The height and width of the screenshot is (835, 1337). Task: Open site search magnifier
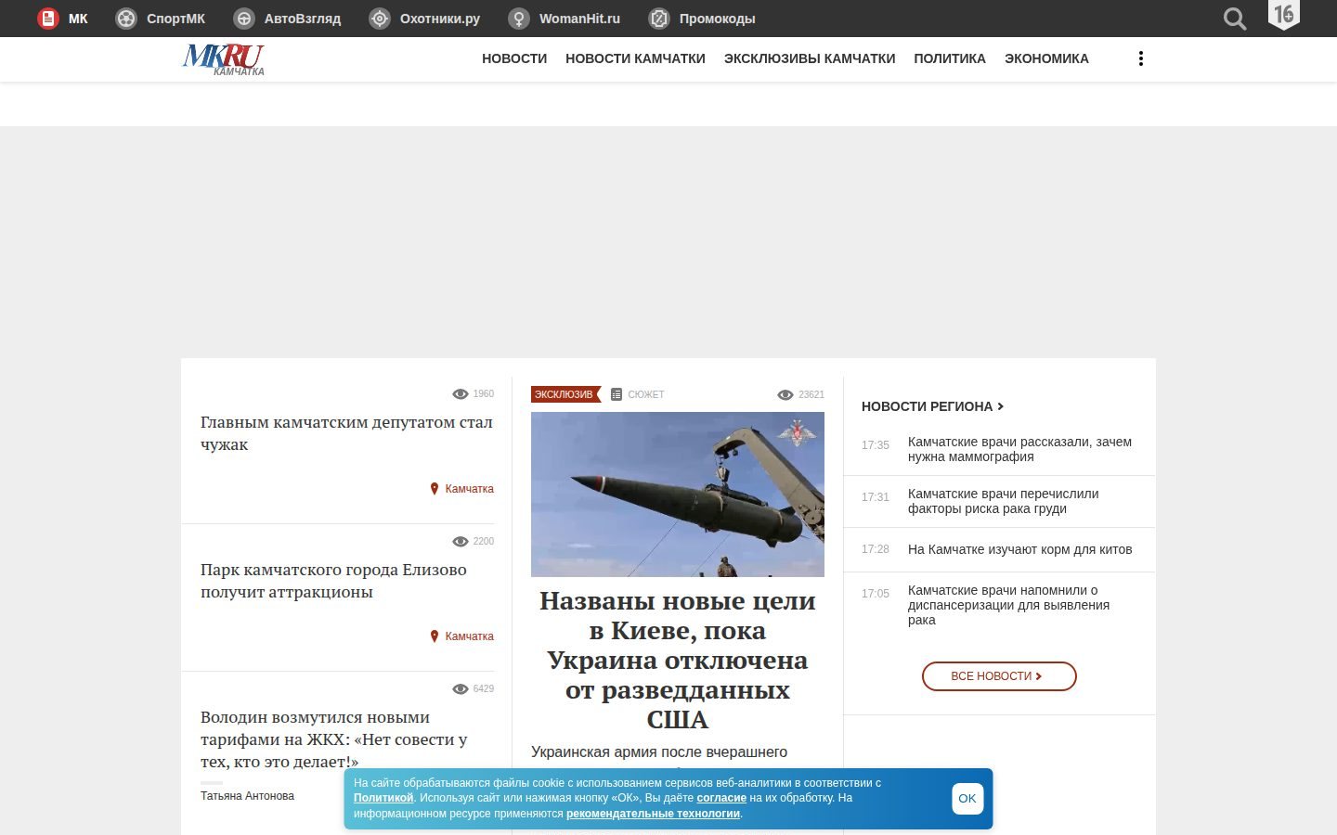coord(1235,19)
